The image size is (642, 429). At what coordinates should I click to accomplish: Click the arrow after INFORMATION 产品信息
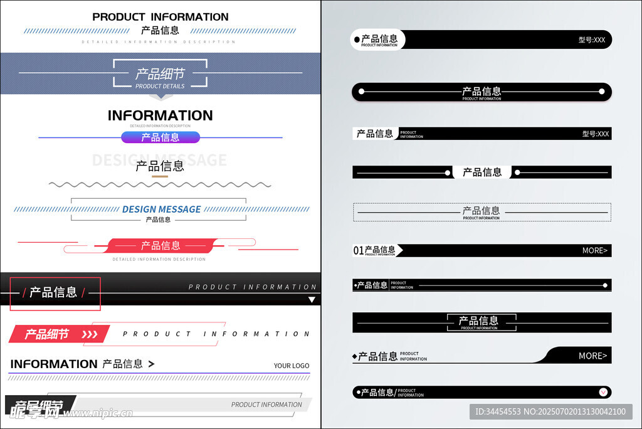[x=151, y=364]
